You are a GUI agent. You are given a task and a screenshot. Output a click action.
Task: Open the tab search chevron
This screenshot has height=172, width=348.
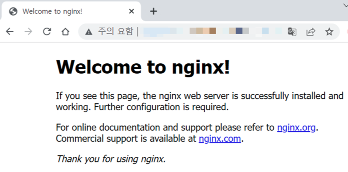[346, 5]
